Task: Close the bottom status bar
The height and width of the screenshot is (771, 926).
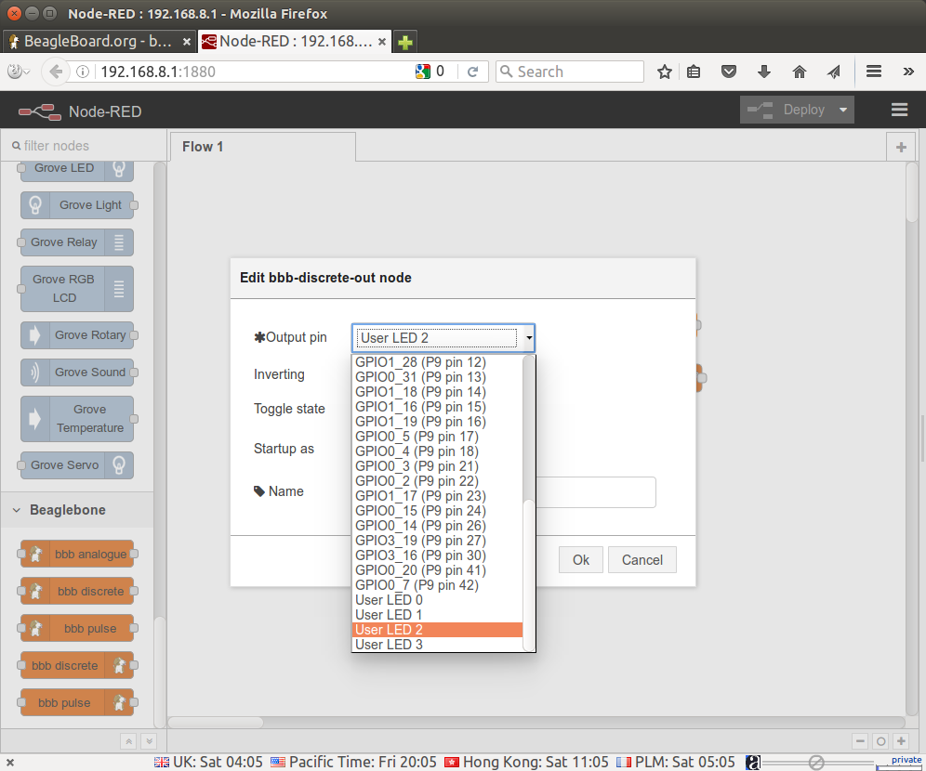Action: point(10,763)
